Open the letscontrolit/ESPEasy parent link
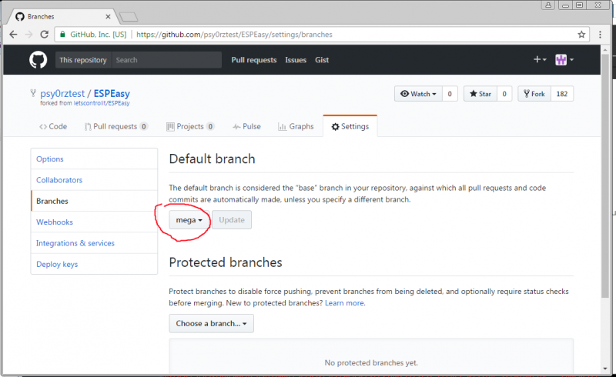 (x=102, y=103)
